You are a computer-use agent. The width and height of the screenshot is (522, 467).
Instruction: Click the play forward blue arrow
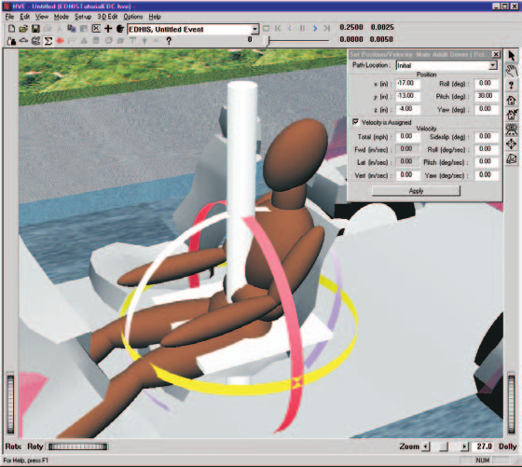[x=315, y=29]
